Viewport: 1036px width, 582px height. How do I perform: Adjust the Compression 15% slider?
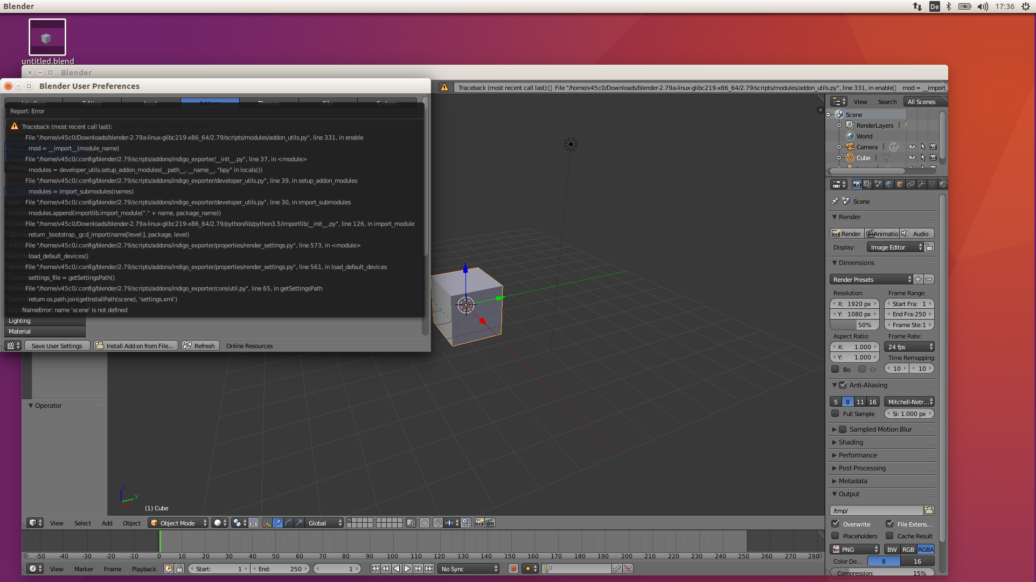click(x=882, y=573)
